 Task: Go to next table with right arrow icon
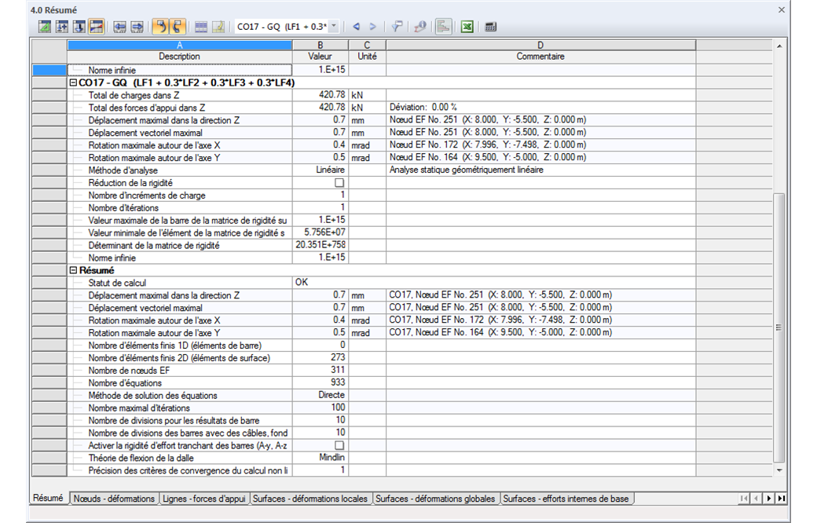tap(137, 27)
